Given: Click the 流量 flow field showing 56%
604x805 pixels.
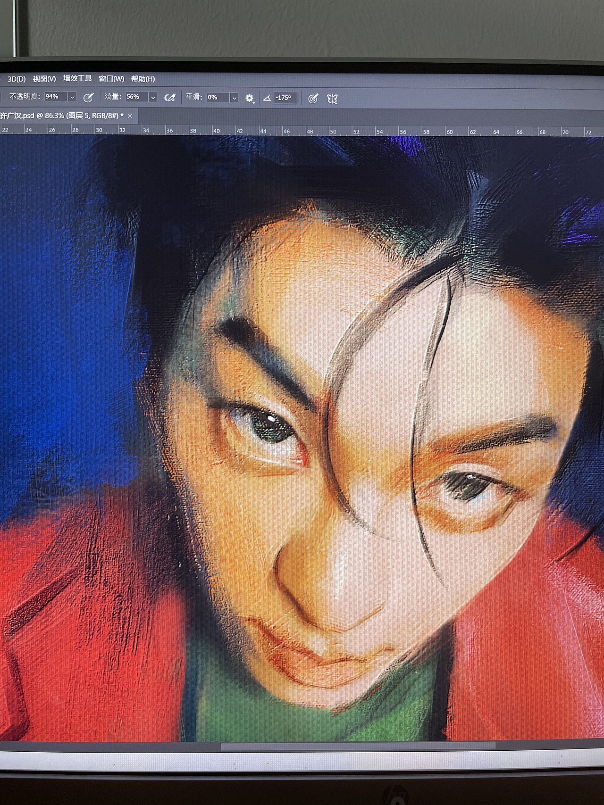Looking at the screenshot, I should tap(136, 97).
